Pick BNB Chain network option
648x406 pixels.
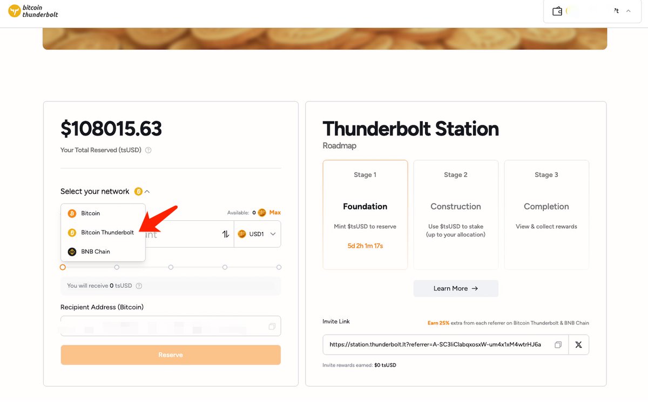point(103,252)
